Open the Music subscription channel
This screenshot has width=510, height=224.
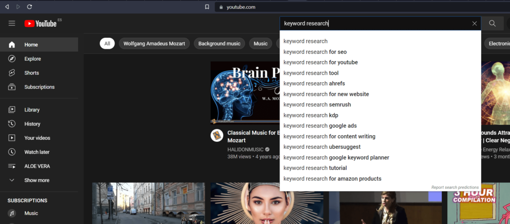[39, 213]
